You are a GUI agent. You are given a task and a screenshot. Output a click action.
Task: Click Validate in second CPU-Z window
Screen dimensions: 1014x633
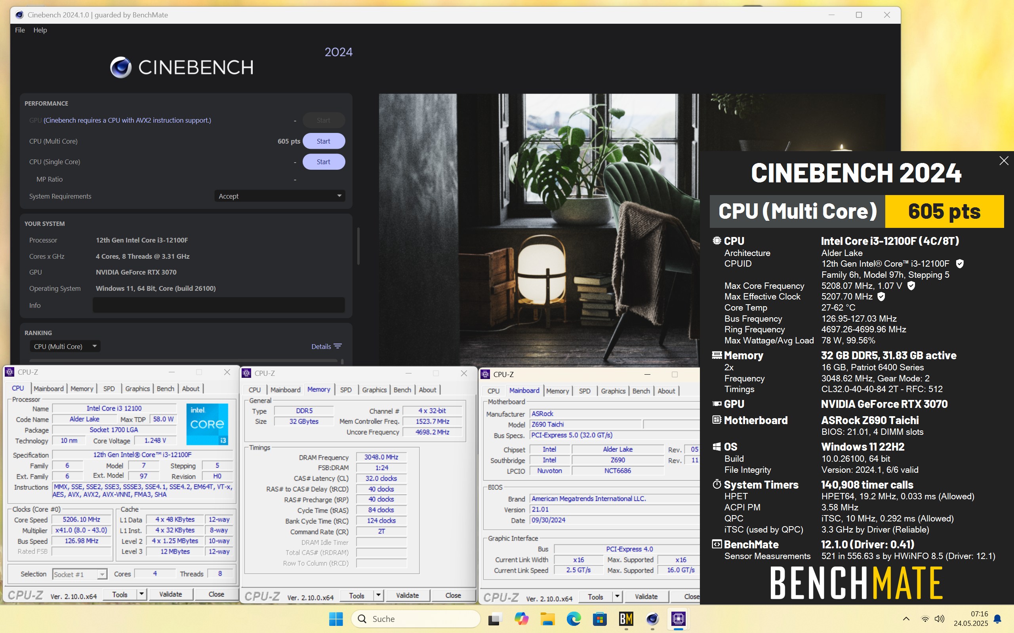coord(407,595)
